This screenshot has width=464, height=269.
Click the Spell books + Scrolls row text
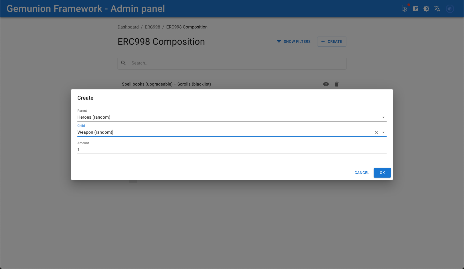click(x=166, y=84)
